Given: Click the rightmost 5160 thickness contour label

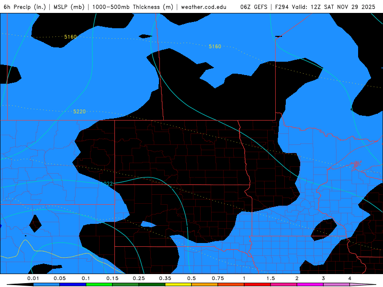Looking at the screenshot, I should 214,46.
